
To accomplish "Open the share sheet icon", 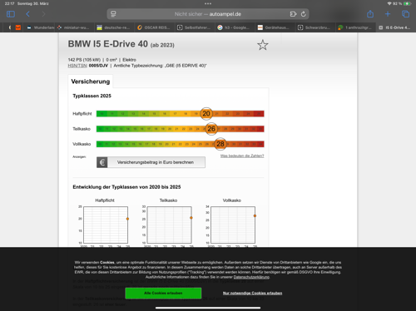I will tap(370, 13).
